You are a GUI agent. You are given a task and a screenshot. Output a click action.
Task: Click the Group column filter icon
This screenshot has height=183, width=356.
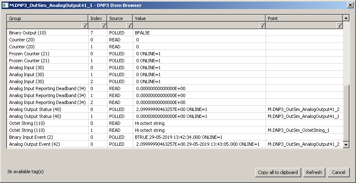[x=85, y=25]
